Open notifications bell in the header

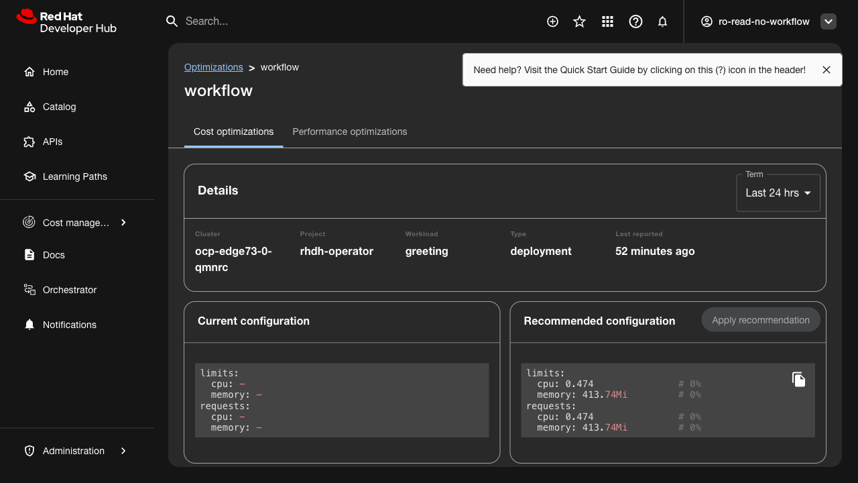pyautogui.click(x=662, y=21)
